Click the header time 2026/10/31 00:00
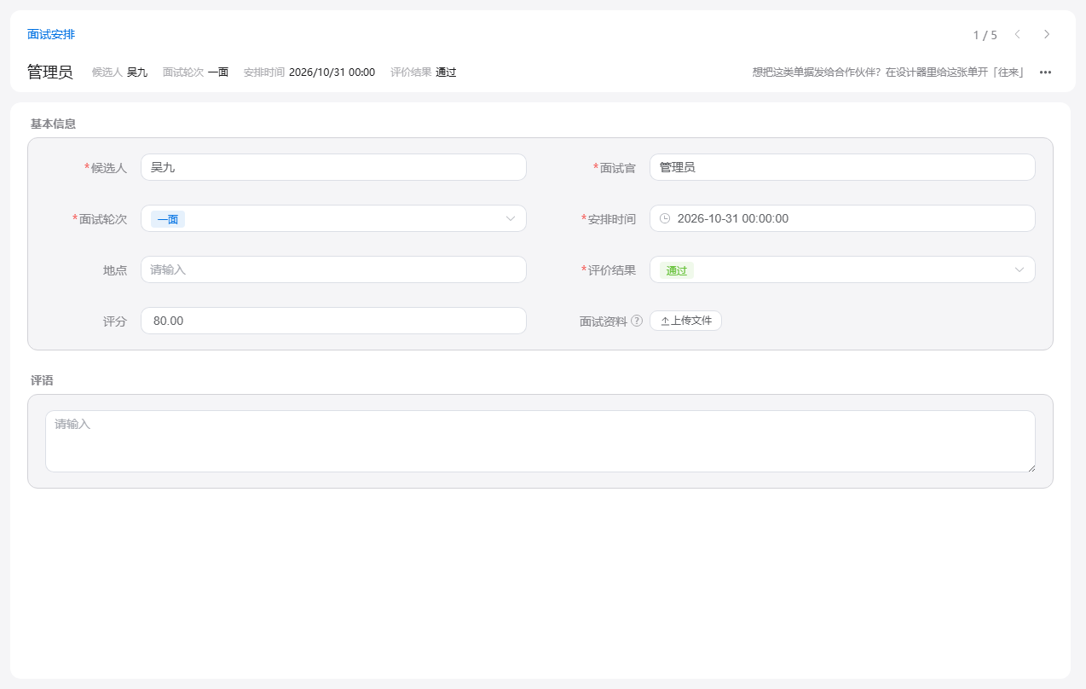1086x689 pixels. [x=332, y=72]
